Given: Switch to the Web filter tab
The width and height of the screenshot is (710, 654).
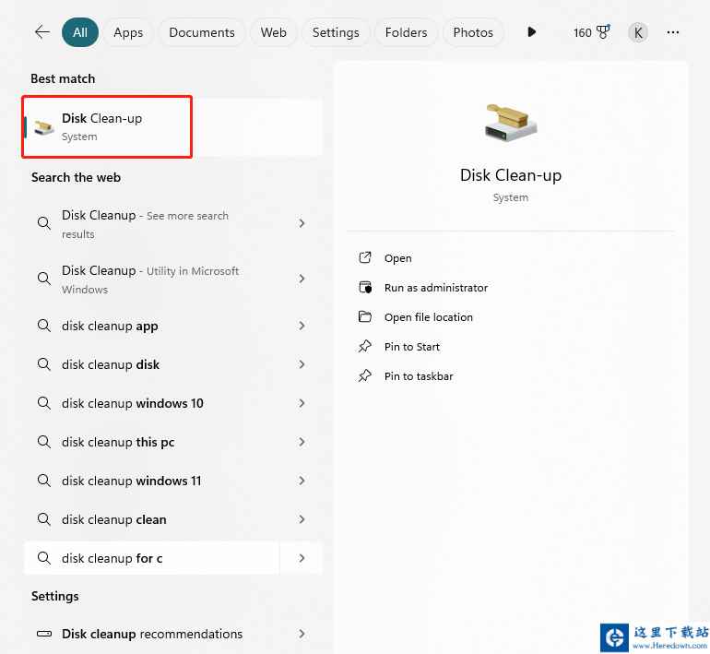Looking at the screenshot, I should [274, 32].
